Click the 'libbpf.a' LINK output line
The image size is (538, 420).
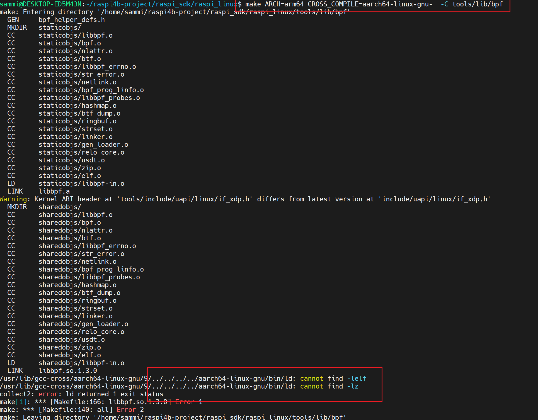coord(54,191)
